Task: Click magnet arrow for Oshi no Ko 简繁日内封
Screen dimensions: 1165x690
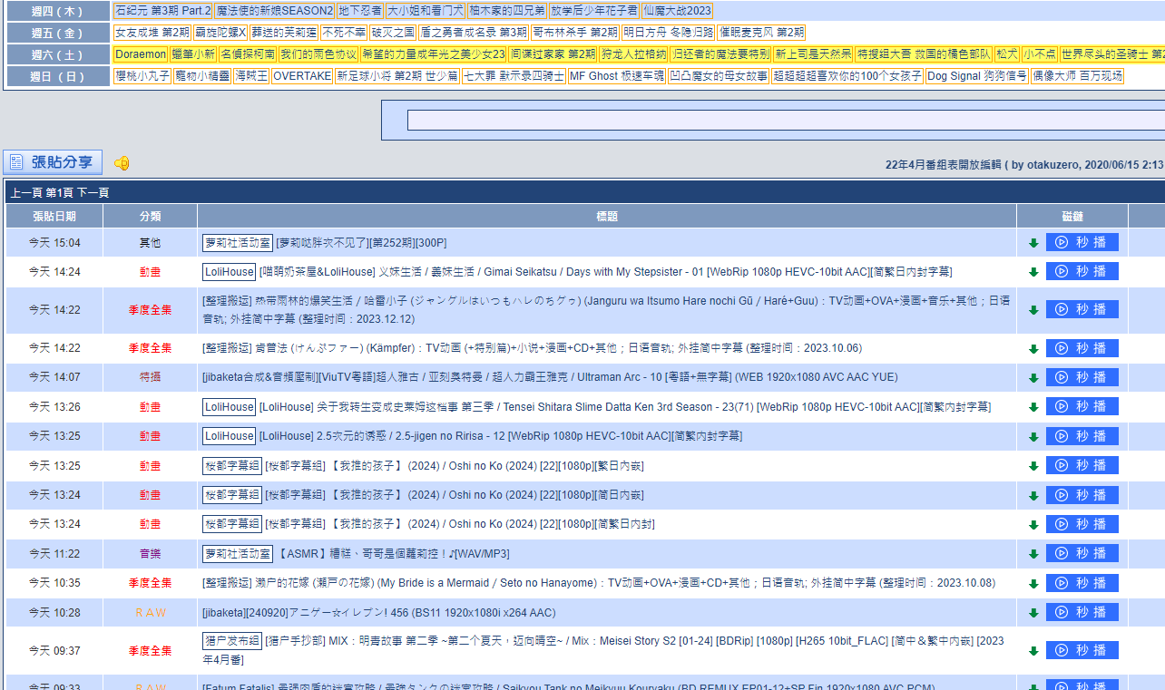Action: [1033, 524]
